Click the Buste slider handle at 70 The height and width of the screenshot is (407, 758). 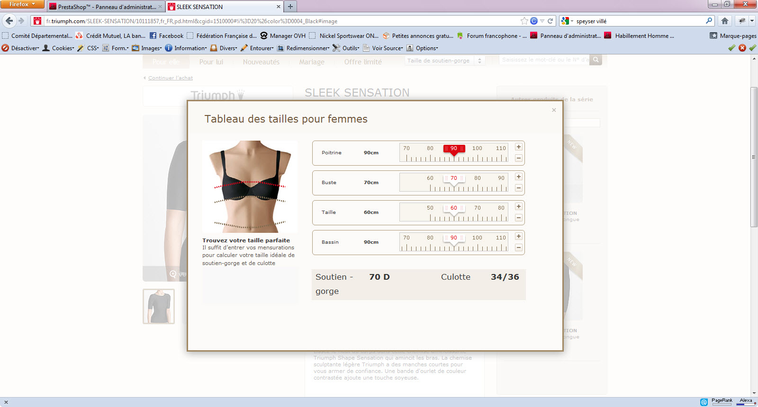[454, 179]
